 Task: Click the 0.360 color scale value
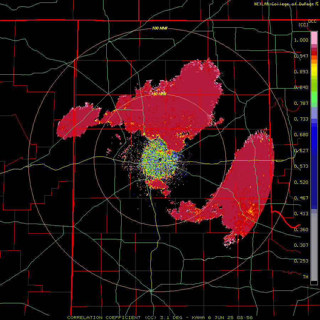tap(301, 230)
